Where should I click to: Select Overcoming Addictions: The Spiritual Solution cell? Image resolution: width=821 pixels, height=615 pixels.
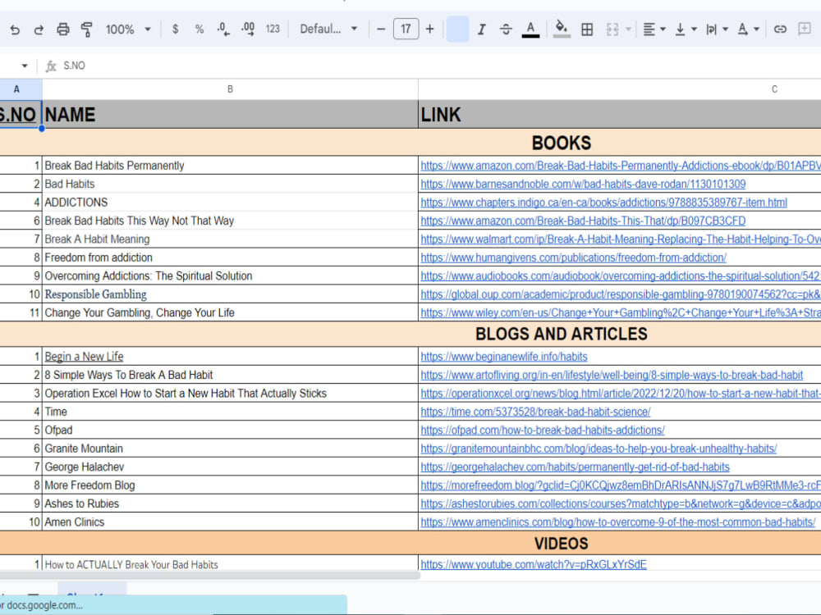pyautogui.click(x=230, y=276)
